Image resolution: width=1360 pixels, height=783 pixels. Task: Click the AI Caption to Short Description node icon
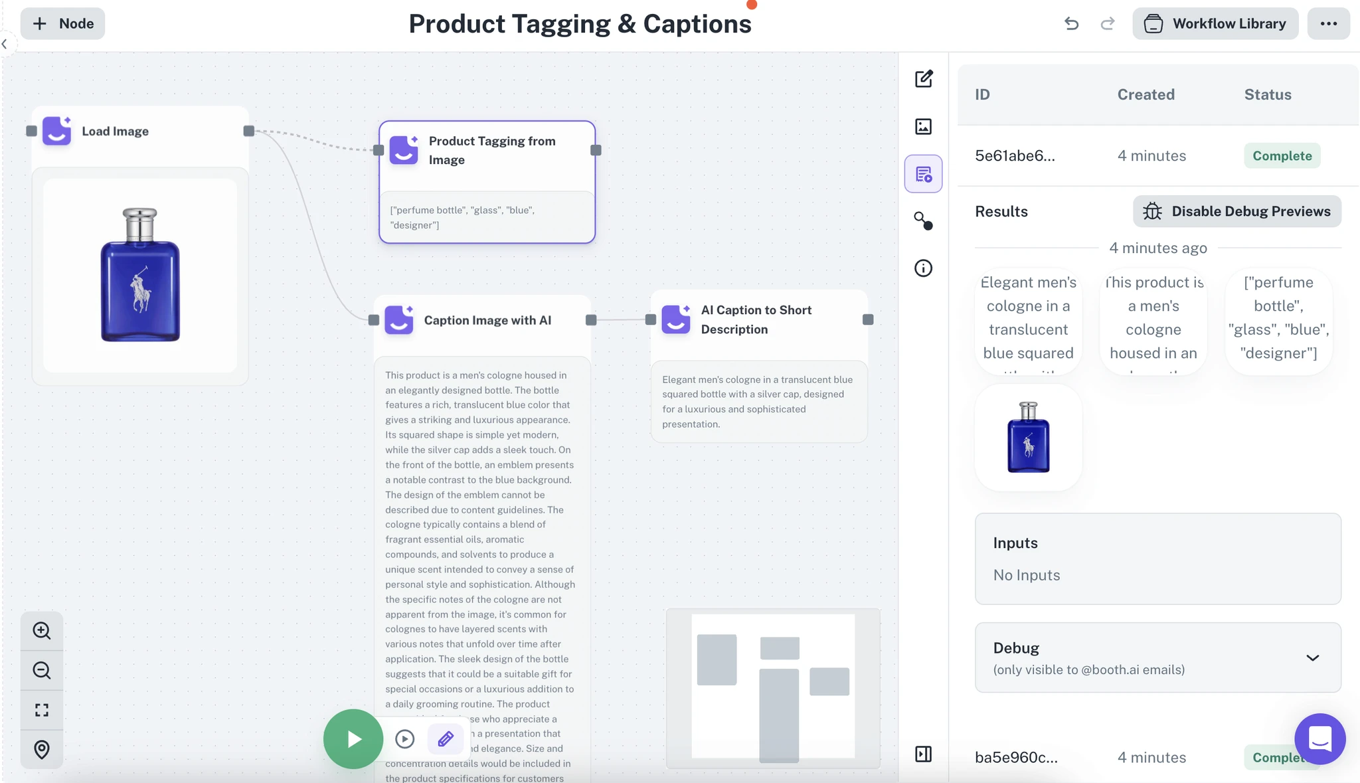(676, 319)
